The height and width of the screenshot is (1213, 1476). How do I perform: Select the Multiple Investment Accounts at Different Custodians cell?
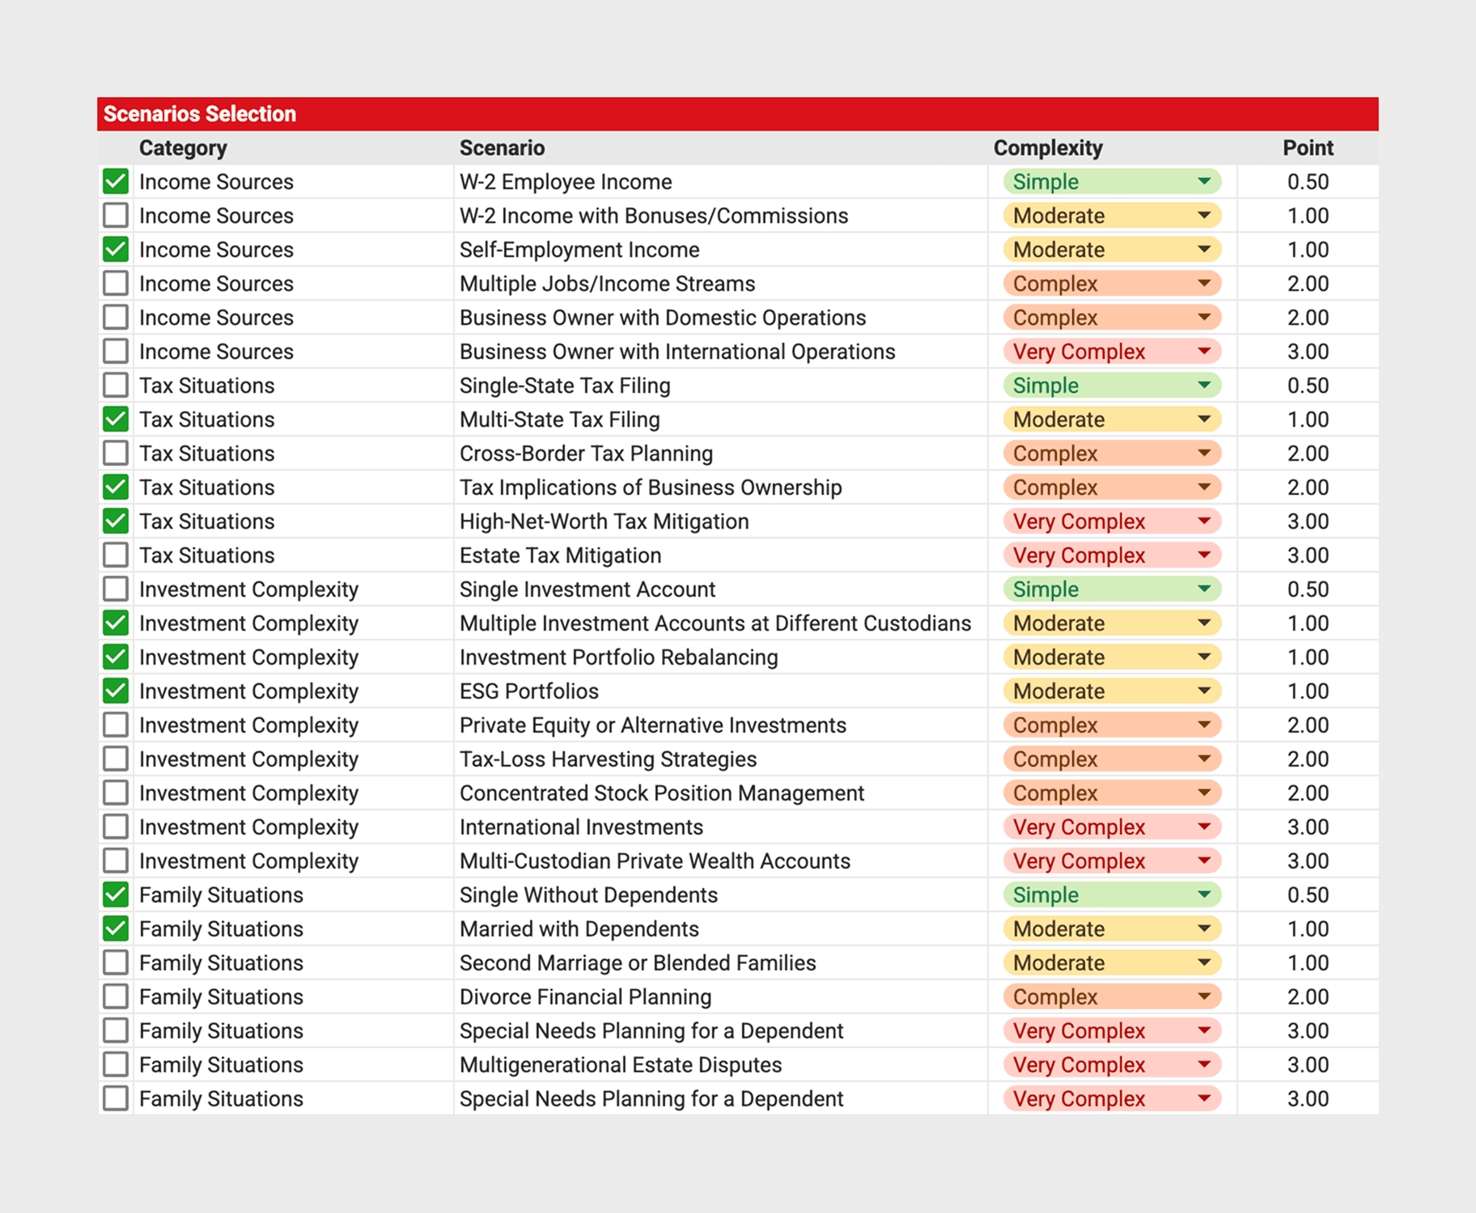tap(721, 623)
